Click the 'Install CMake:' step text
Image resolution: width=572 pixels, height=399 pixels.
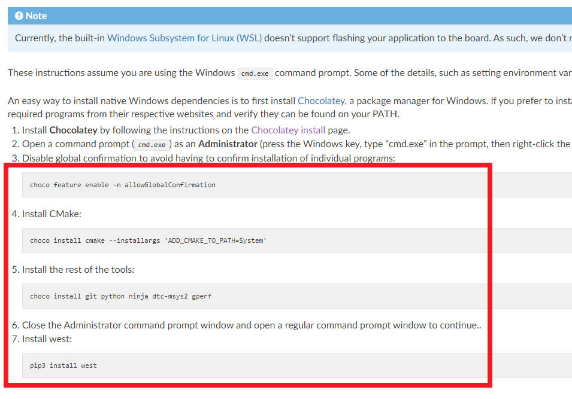[x=52, y=214]
